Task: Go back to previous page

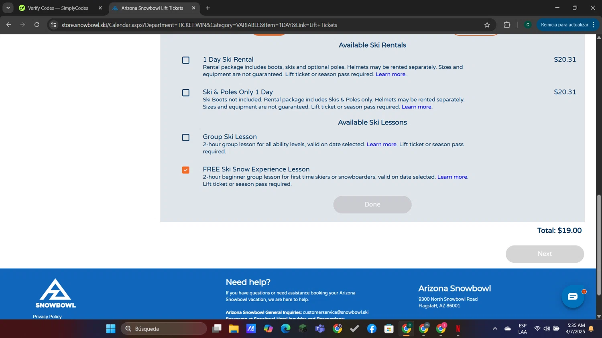Action: (9, 25)
